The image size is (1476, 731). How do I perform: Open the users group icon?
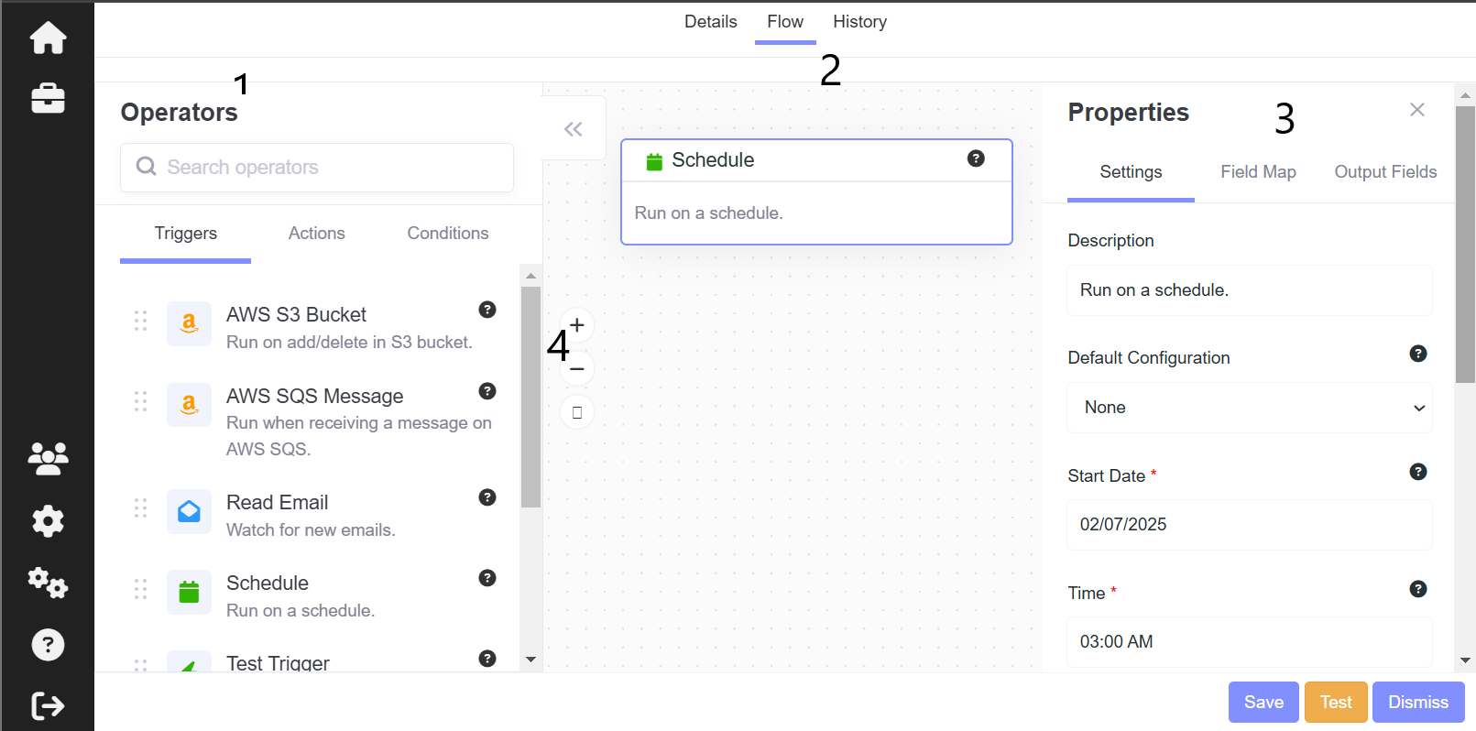point(48,458)
